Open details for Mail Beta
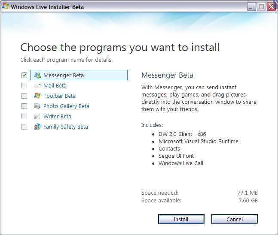 pyautogui.click(x=55, y=86)
